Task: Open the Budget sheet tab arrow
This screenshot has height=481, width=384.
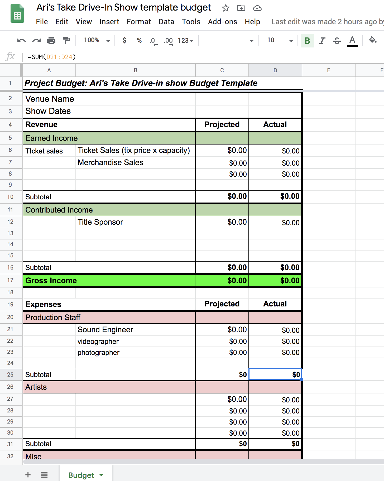Action: coord(101,475)
